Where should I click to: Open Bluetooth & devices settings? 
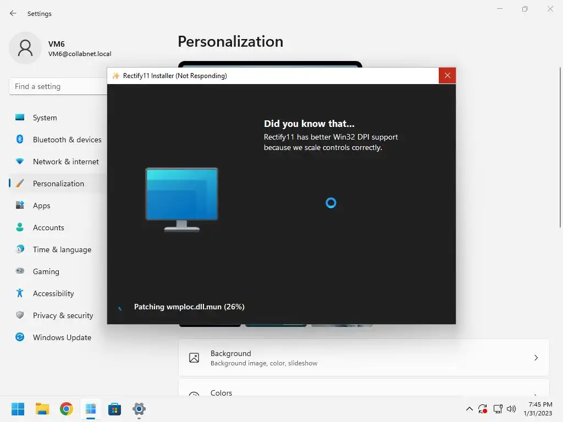point(57,140)
